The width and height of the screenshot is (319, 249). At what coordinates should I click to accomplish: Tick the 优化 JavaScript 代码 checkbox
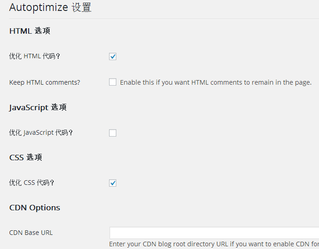pyautogui.click(x=113, y=133)
